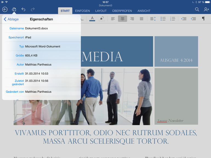Screen dimensions: 211x158
Task: Switch to the EINFÜGEN tab
Action: click(x=82, y=11)
